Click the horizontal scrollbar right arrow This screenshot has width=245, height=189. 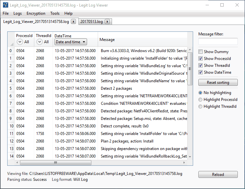coord(184,162)
